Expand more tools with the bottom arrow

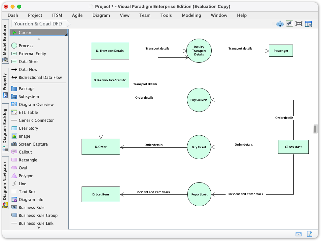pos(39,227)
